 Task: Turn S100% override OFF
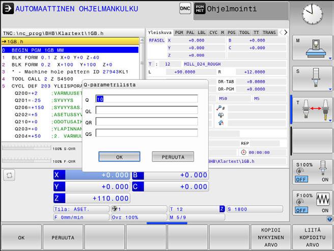301,179
